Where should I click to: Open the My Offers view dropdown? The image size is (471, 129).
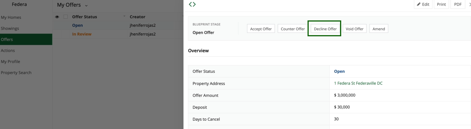pos(86,5)
